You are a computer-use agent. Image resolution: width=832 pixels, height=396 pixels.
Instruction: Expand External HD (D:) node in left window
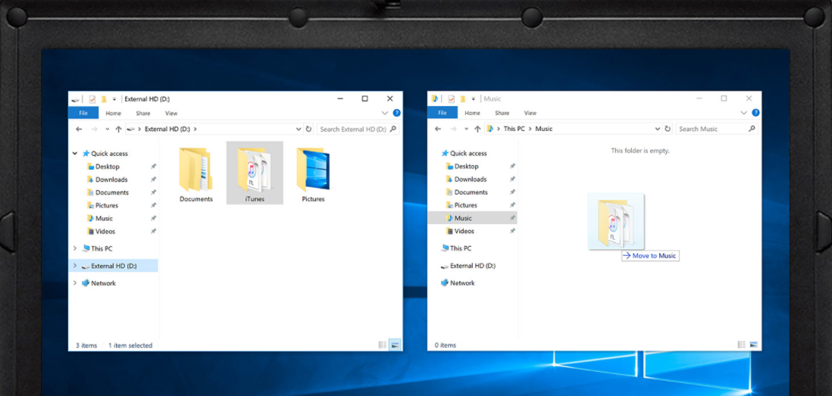(x=75, y=266)
